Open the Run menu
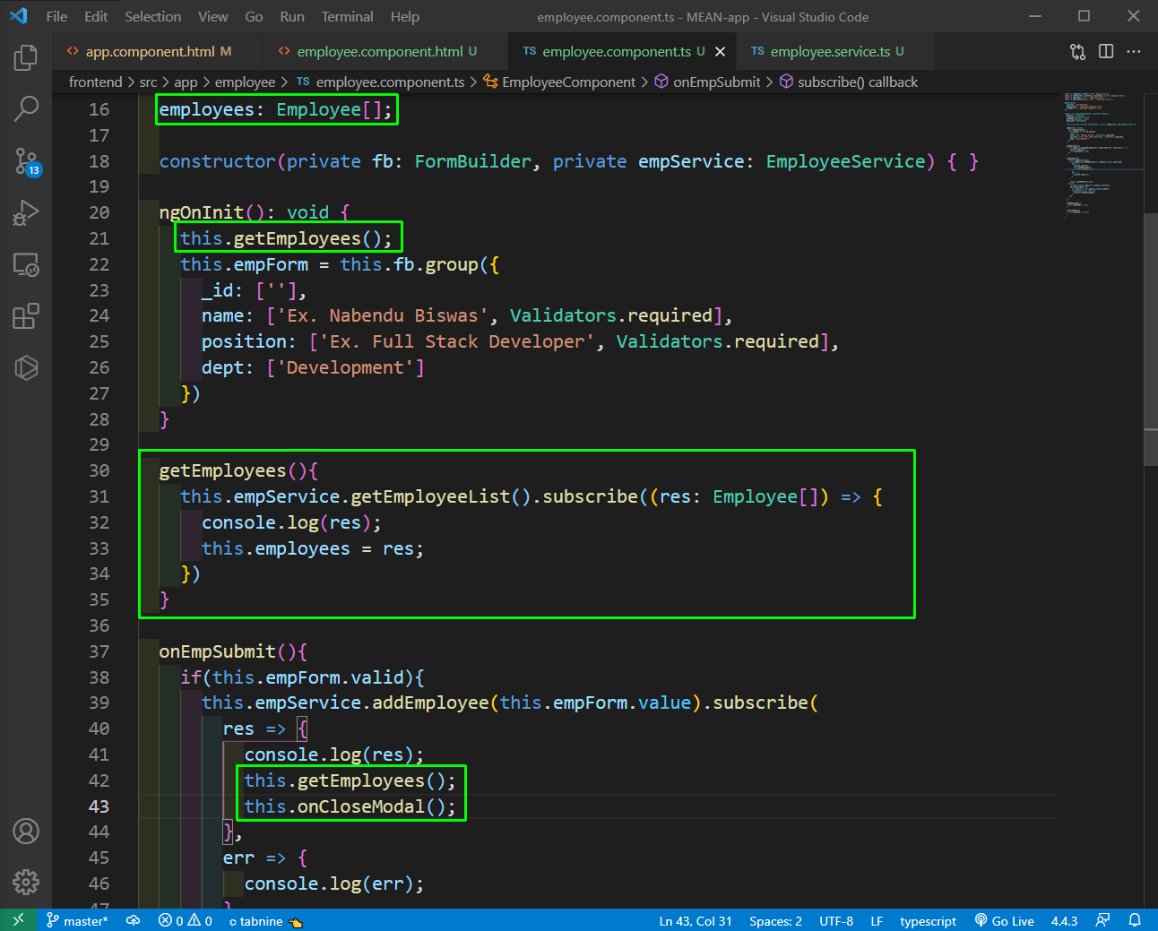This screenshot has height=931, width=1158. coord(292,16)
